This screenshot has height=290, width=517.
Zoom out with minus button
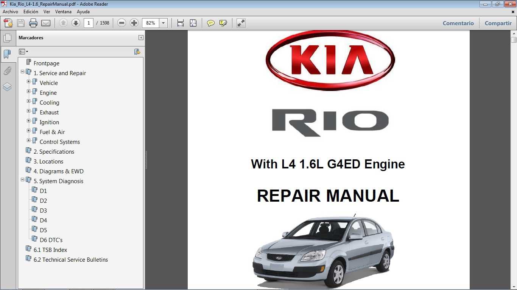pyautogui.click(x=121, y=23)
